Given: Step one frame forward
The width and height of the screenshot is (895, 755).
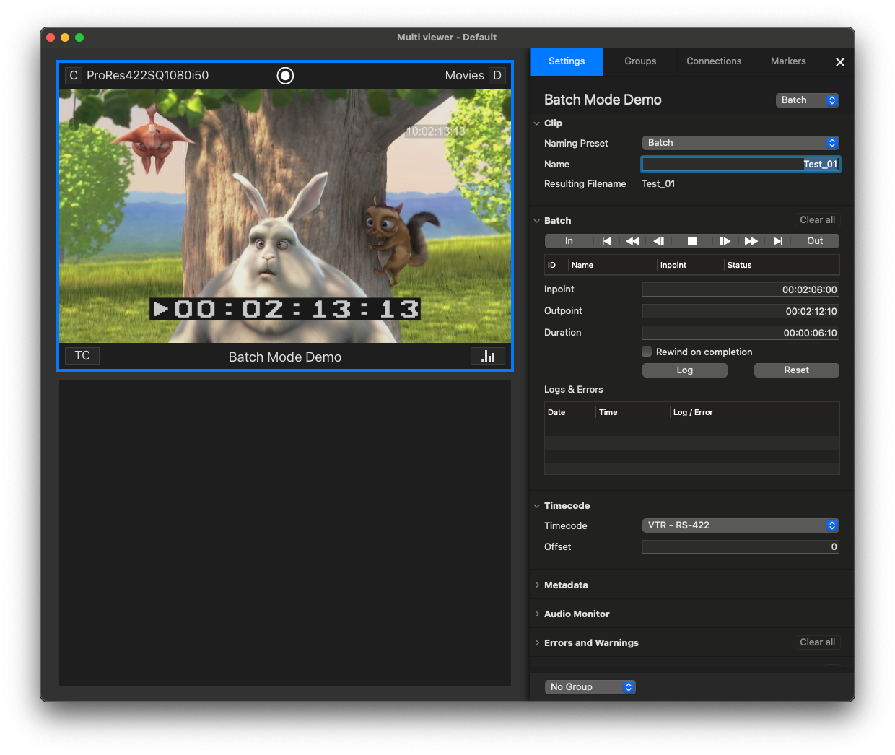Looking at the screenshot, I should click(x=725, y=241).
